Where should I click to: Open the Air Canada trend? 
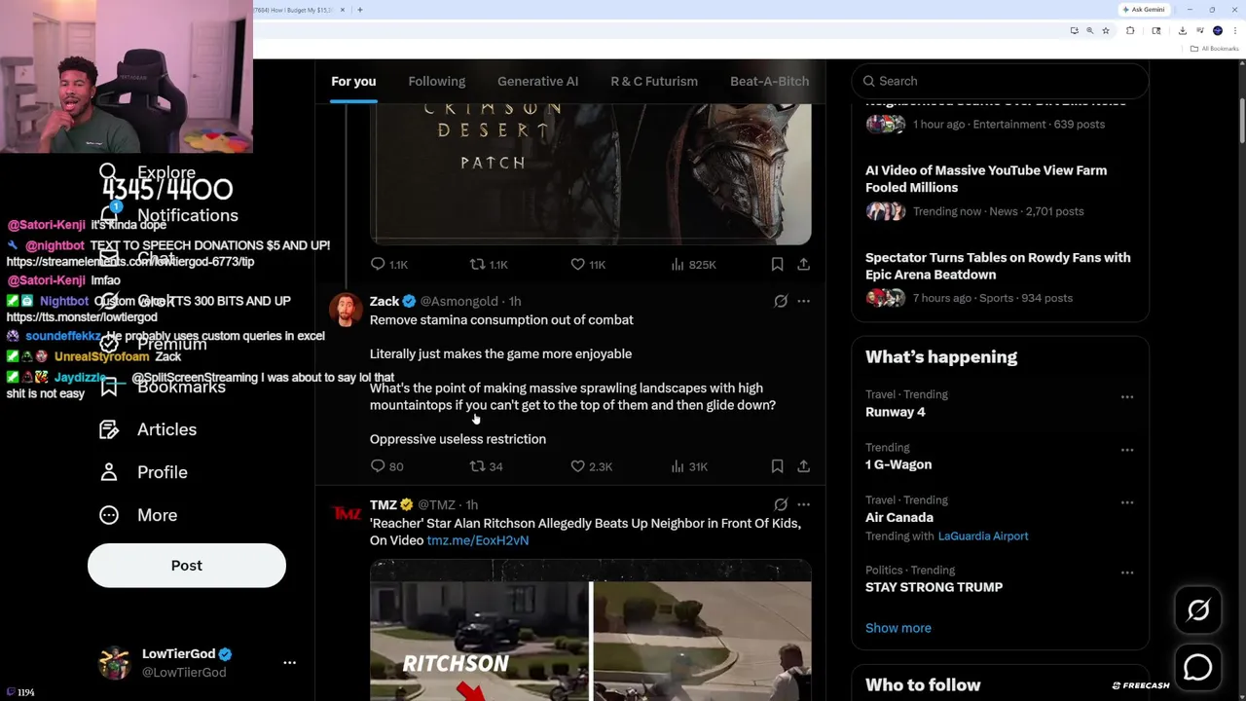[899, 517]
